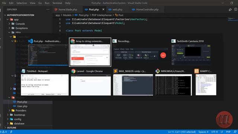238x134 pixels.
Task: Click the XAMPP icon in the switcher
Action: point(197,71)
